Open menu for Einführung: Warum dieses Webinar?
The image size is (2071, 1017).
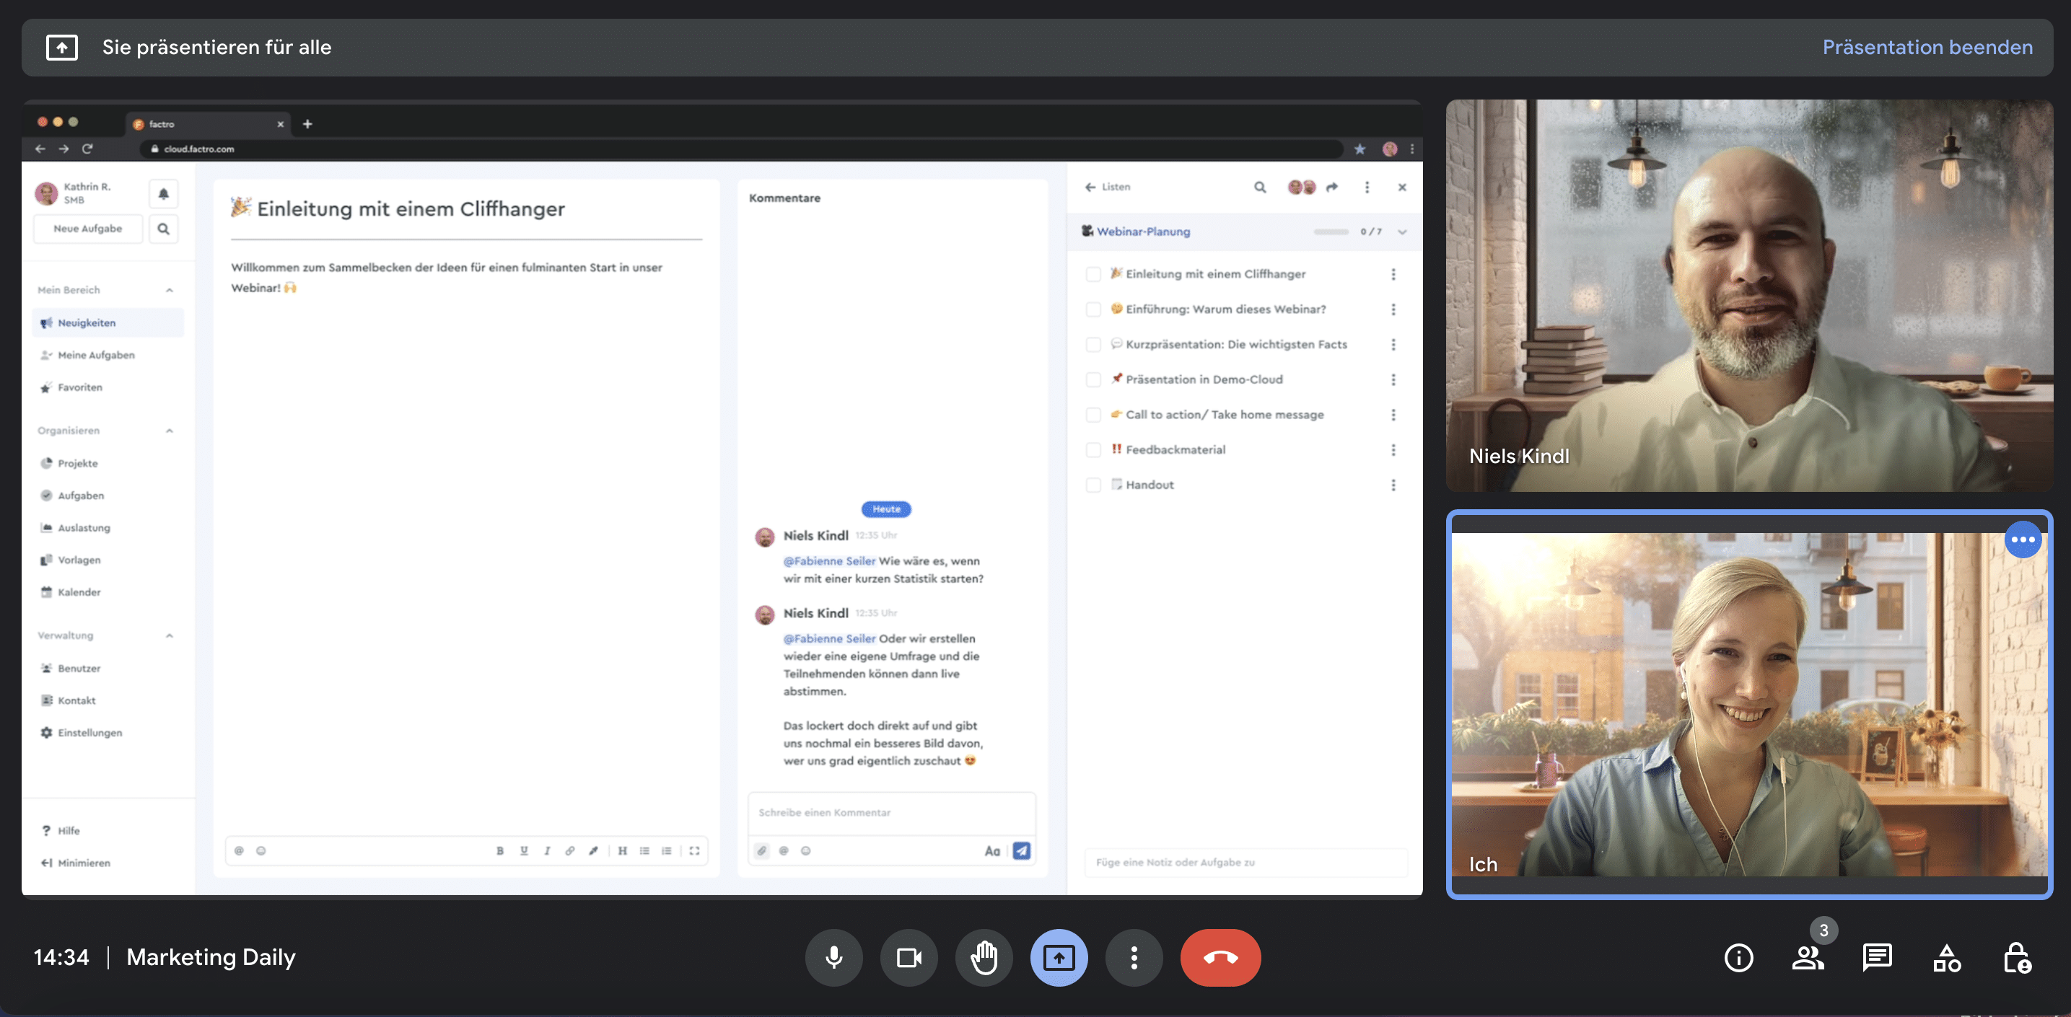click(x=1393, y=309)
